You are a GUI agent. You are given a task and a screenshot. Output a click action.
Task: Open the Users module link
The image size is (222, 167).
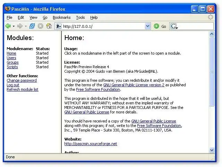click(11, 58)
